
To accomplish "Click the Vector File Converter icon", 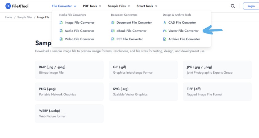I will point(165,31).
